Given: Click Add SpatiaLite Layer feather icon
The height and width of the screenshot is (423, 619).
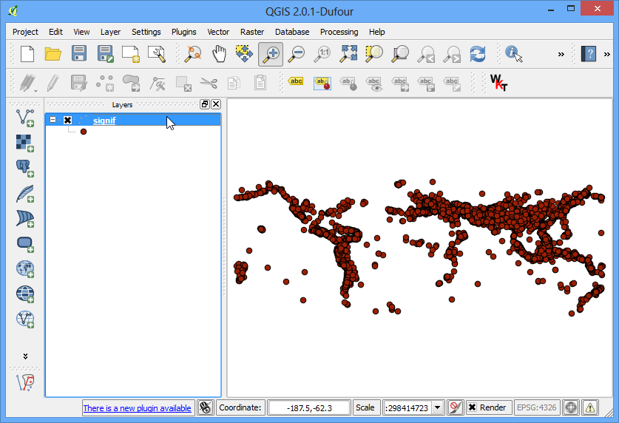Looking at the screenshot, I should 25,193.
